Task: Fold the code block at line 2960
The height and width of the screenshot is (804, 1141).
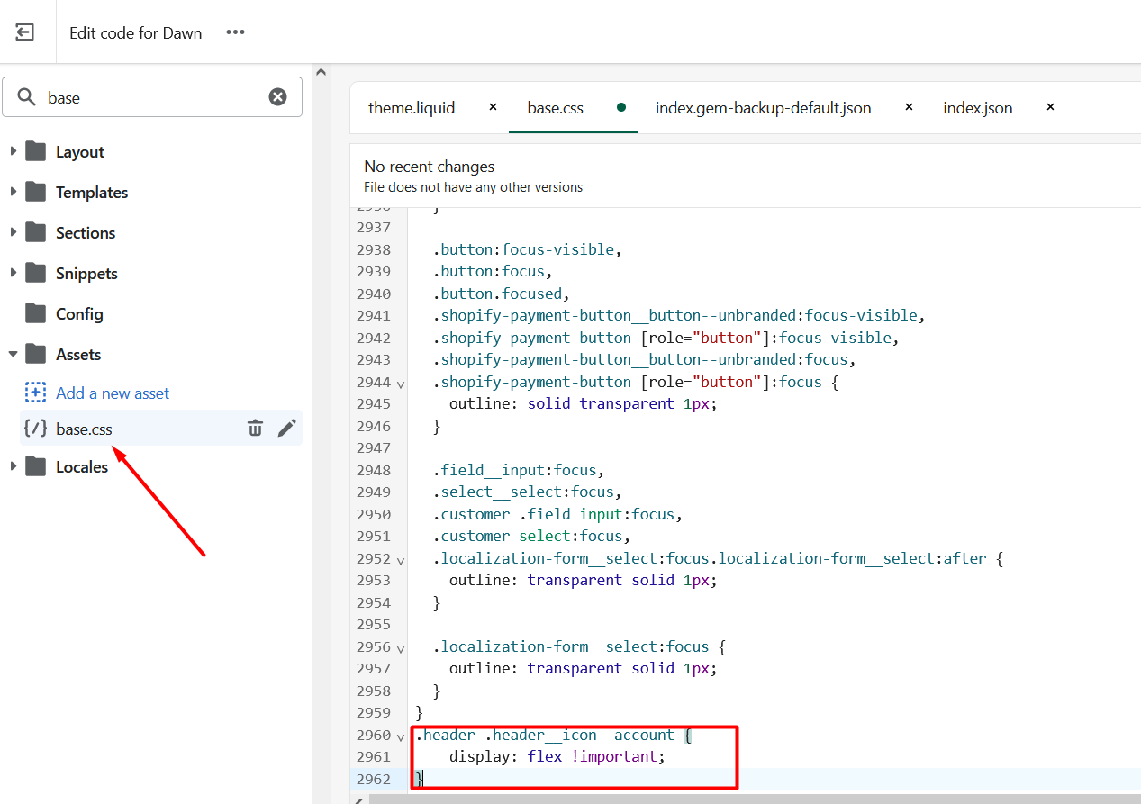Action: pos(401,736)
